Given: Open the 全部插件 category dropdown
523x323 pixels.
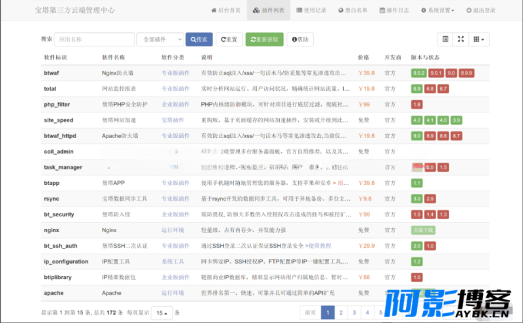Looking at the screenshot, I should click(x=160, y=39).
